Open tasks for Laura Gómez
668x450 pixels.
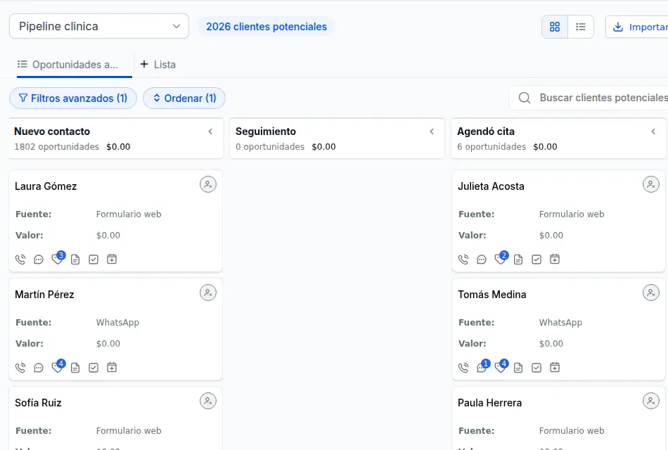pos(94,259)
